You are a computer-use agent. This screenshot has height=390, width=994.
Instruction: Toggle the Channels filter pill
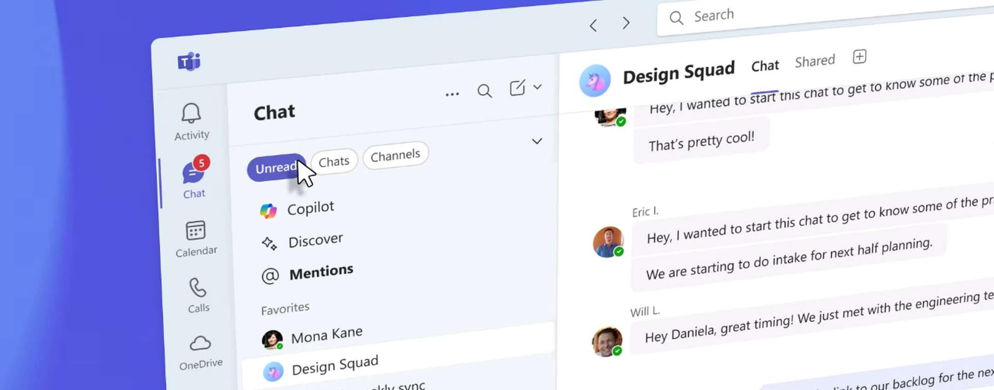tap(395, 155)
